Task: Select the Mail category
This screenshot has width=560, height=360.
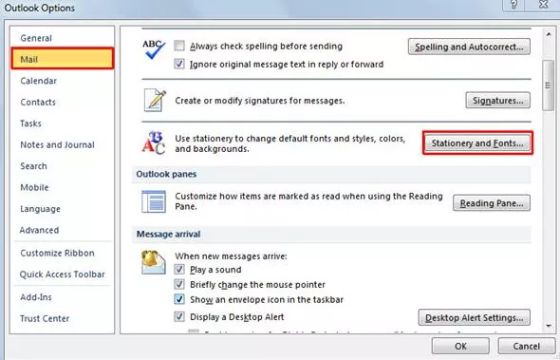Action: pyautogui.click(x=63, y=59)
